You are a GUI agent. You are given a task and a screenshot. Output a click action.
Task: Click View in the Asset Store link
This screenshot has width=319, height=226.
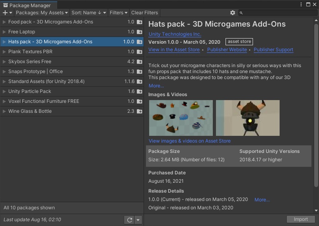click(x=174, y=50)
